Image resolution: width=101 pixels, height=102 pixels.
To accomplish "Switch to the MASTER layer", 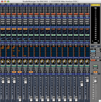I will [93, 55].
